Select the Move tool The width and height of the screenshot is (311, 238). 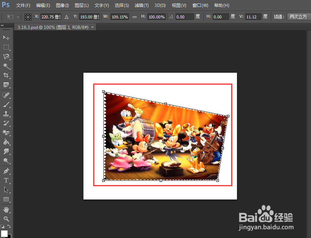(x=6, y=37)
